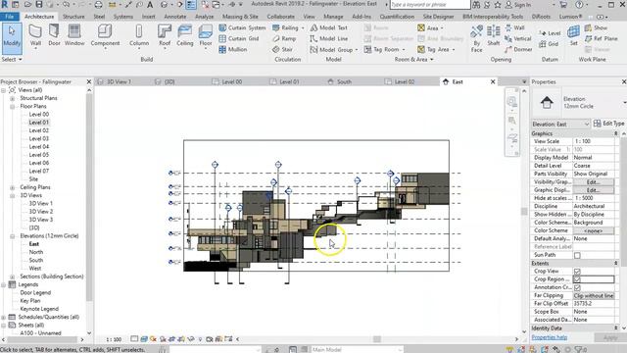Switch to the Level 00 view tab
This screenshot has height=353, width=627.
[x=232, y=81]
